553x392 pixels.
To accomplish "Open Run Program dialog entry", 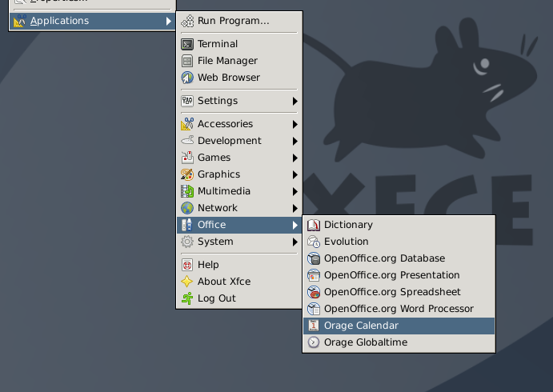I will 239,21.
